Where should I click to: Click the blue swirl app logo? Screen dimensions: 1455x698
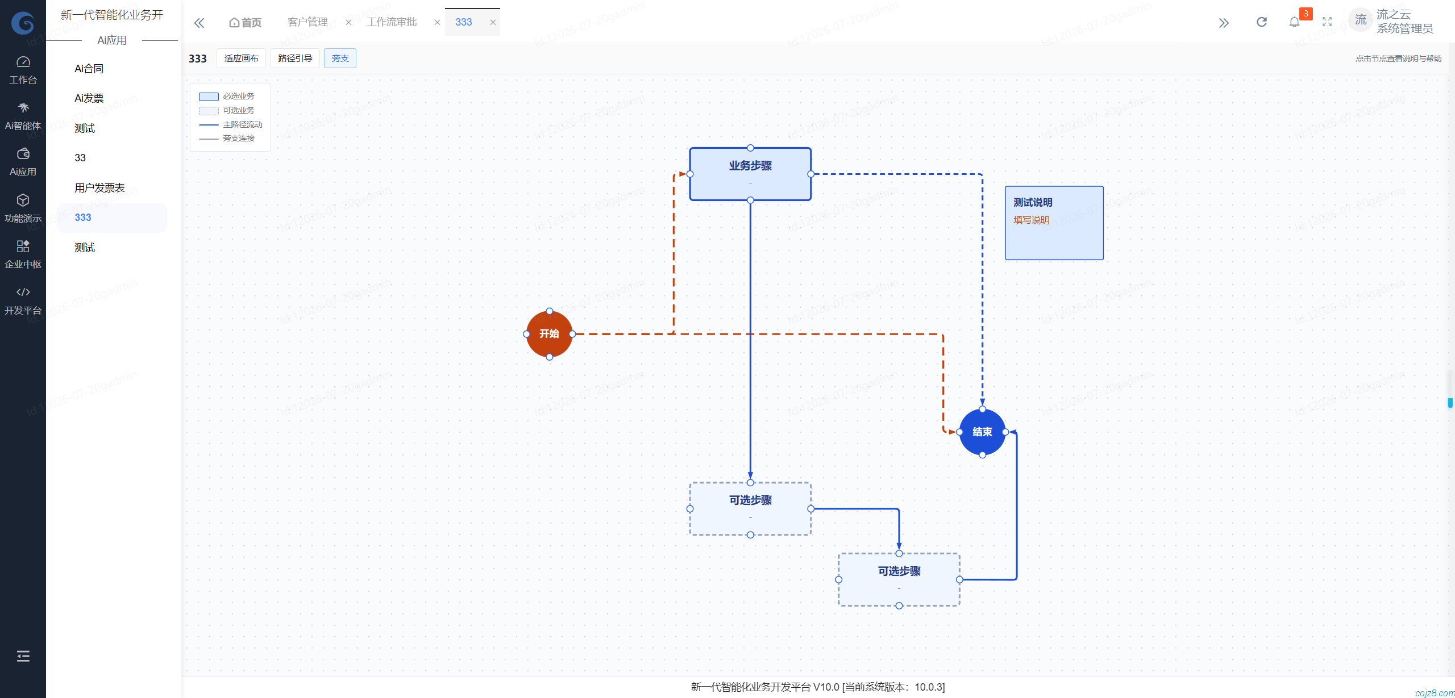click(23, 23)
